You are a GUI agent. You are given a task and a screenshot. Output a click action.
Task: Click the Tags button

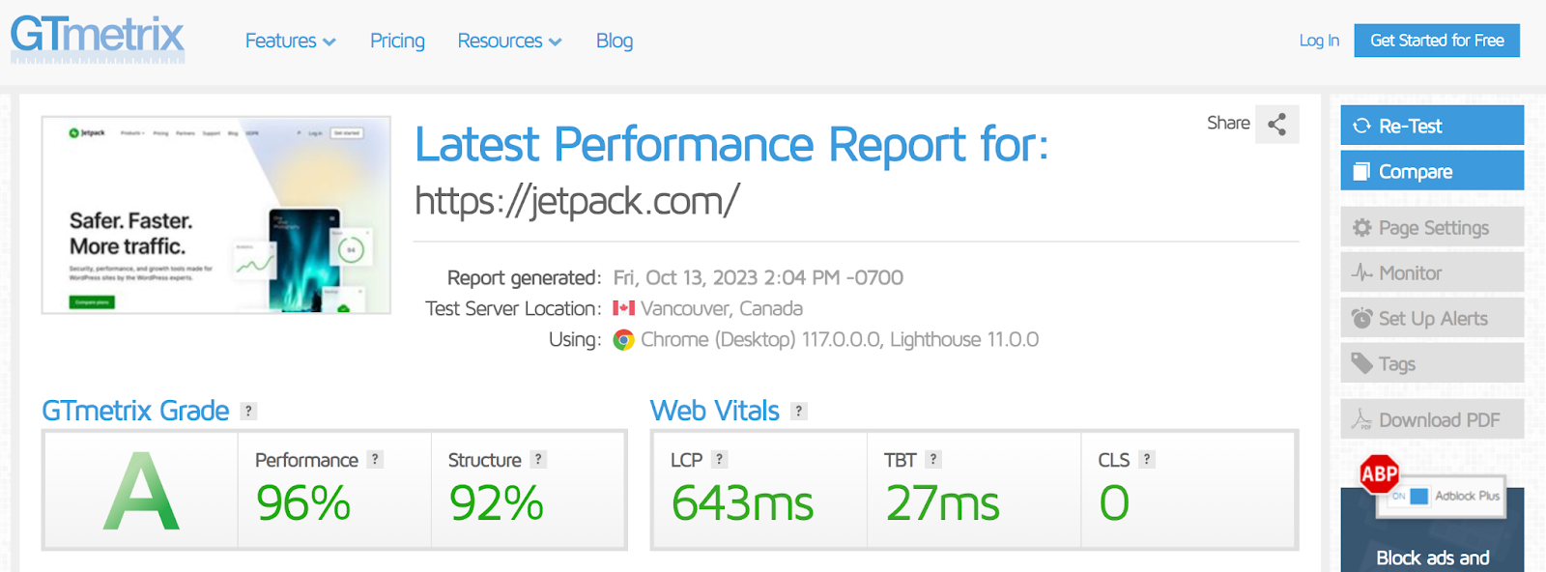1432,363
